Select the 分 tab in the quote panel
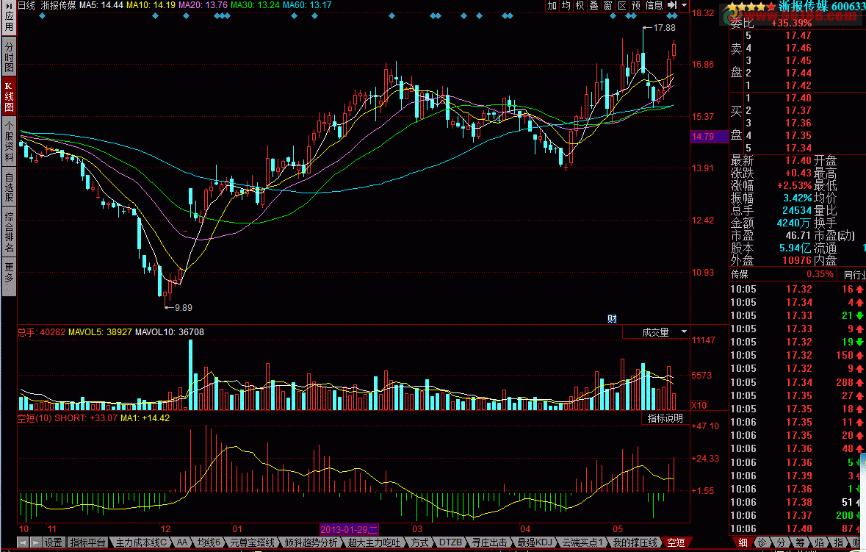Viewport: 866px width, 552px height. (x=781, y=542)
